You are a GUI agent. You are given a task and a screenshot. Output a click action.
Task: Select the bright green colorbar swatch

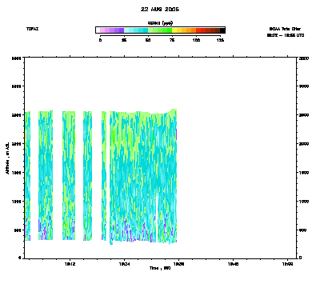point(170,30)
